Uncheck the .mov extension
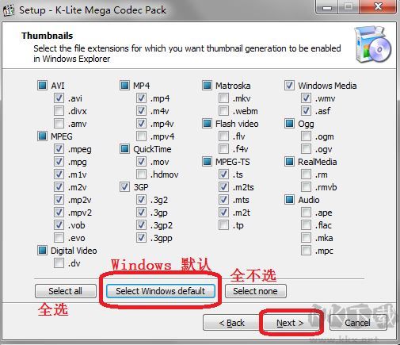Viewport: 400px width, 345px height. pos(141,162)
